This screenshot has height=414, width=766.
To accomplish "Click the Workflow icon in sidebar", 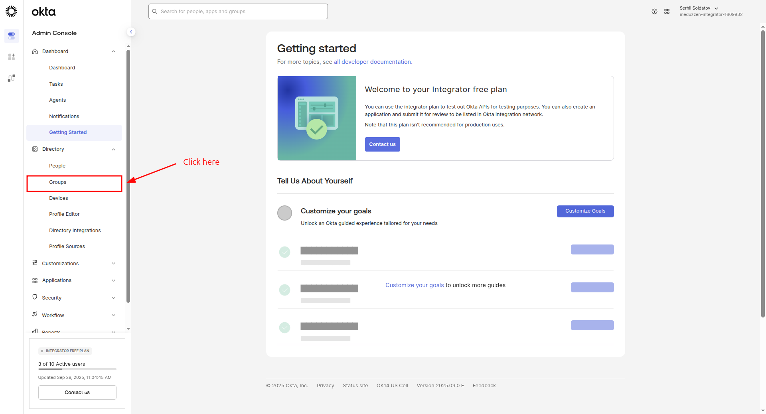I will tap(35, 314).
